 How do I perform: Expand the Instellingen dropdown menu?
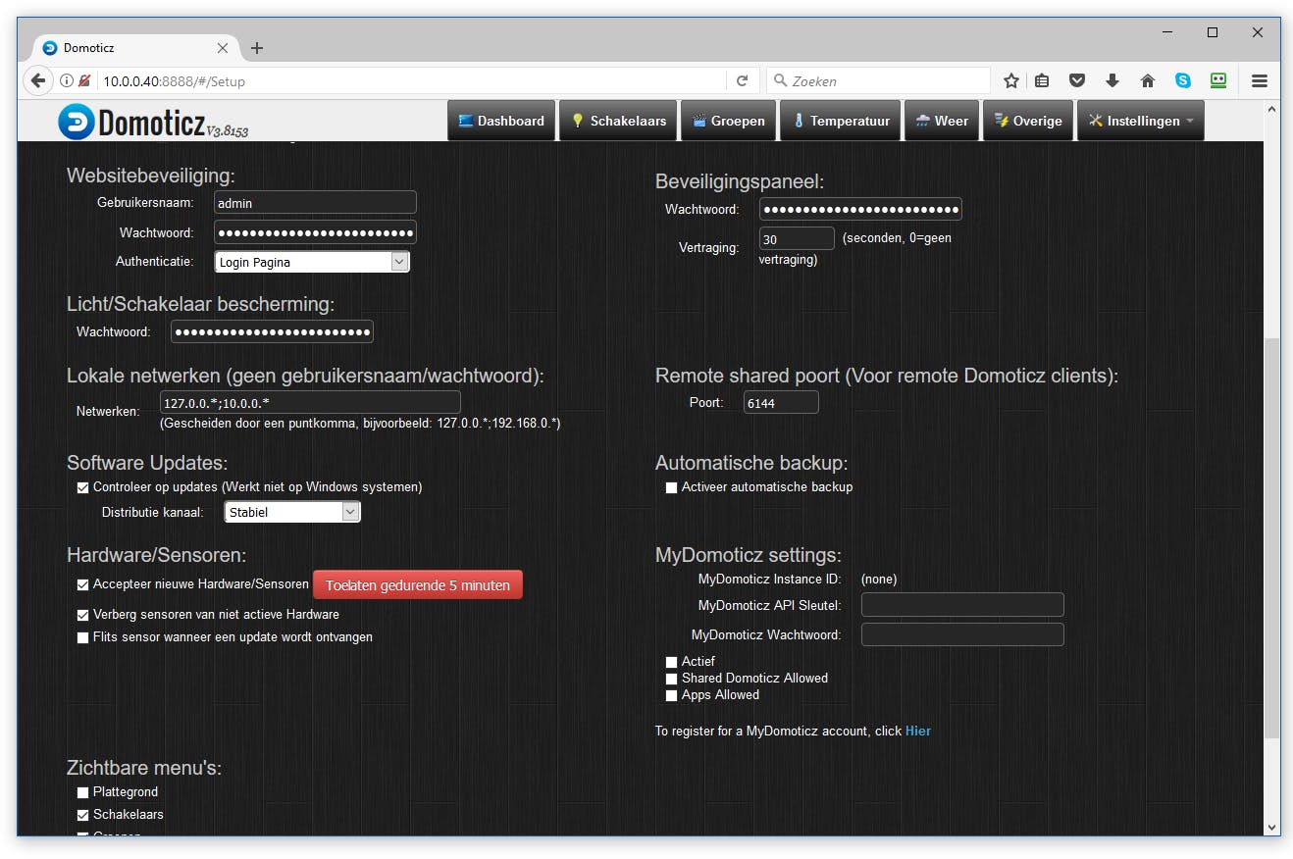coord(1141,121)
